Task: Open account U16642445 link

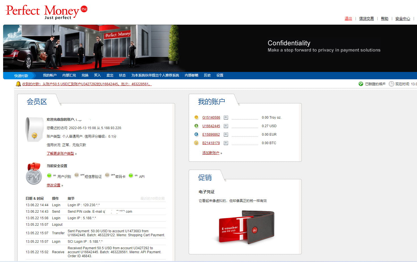Action: click(211, 126)
